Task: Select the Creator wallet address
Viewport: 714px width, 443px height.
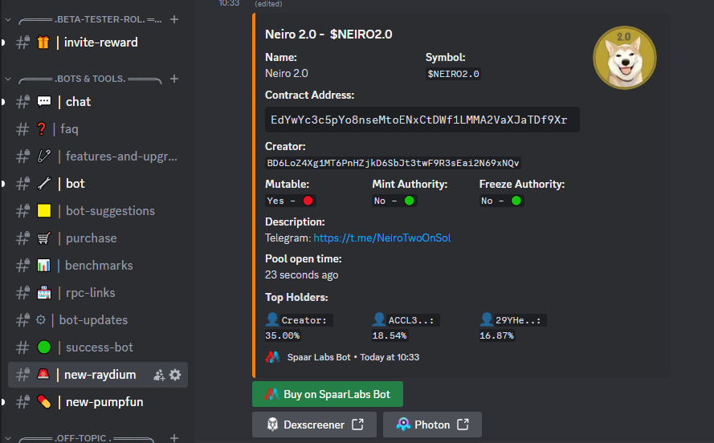Action: click(x=393, y=163)
